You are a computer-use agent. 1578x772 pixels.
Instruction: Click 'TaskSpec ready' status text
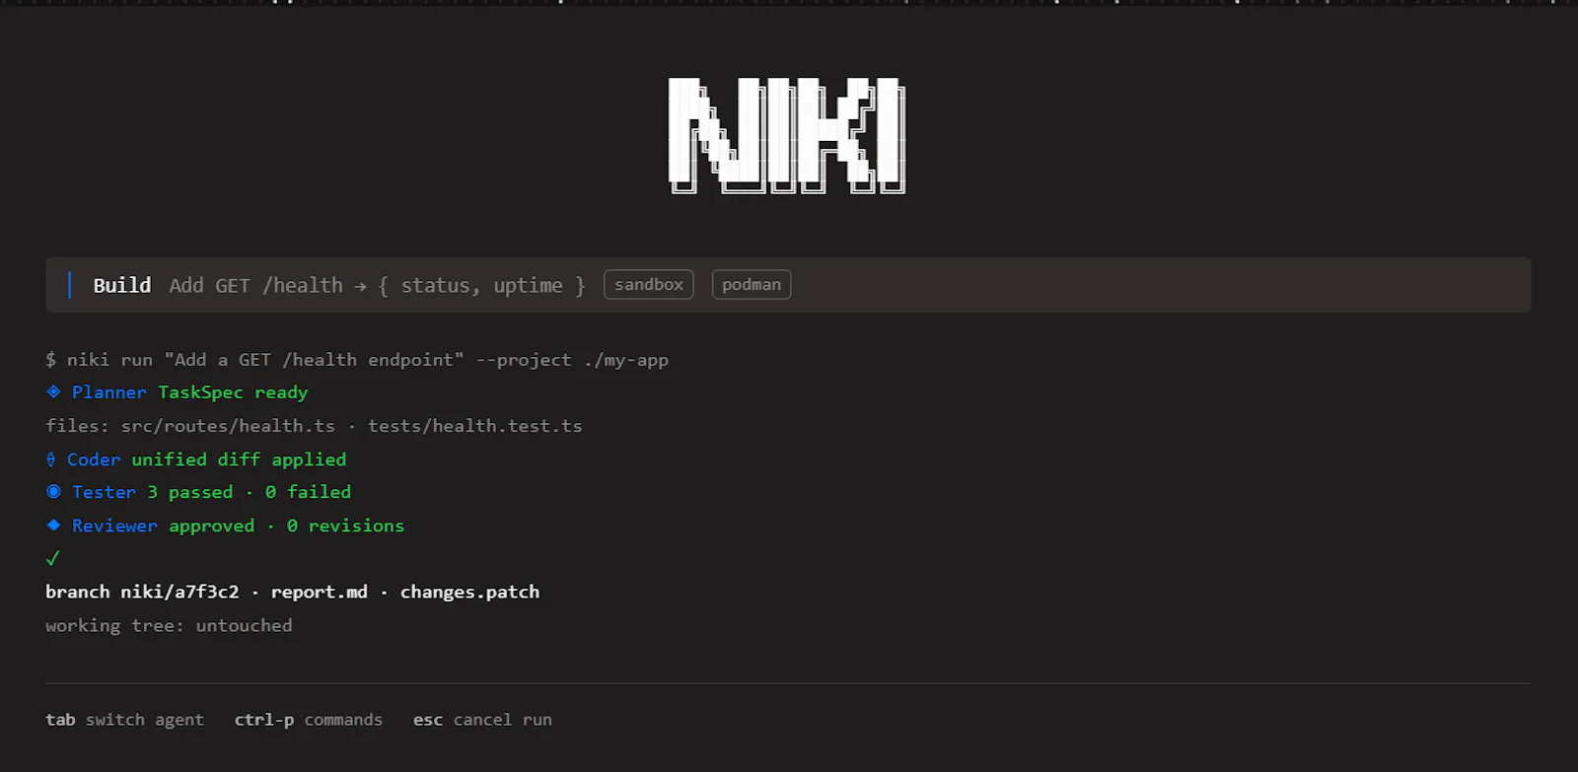(233, 392)
